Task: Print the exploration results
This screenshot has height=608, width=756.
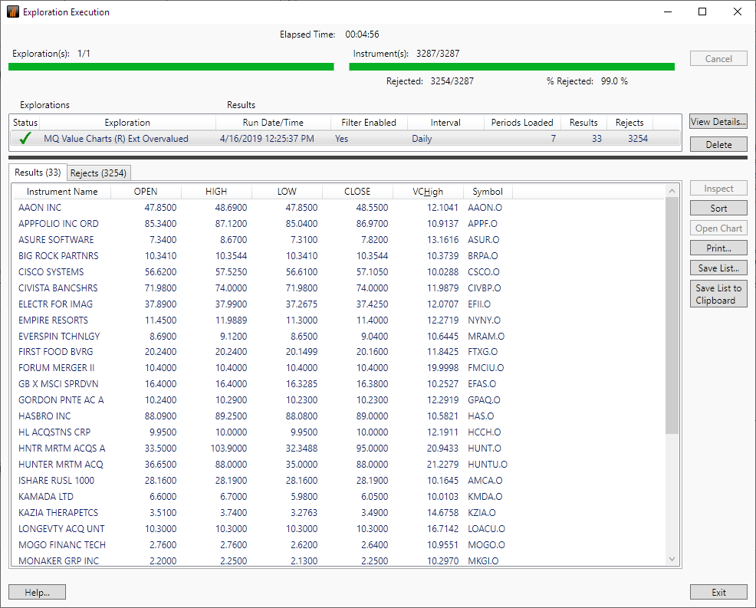Action: click(x=718, y=248)
